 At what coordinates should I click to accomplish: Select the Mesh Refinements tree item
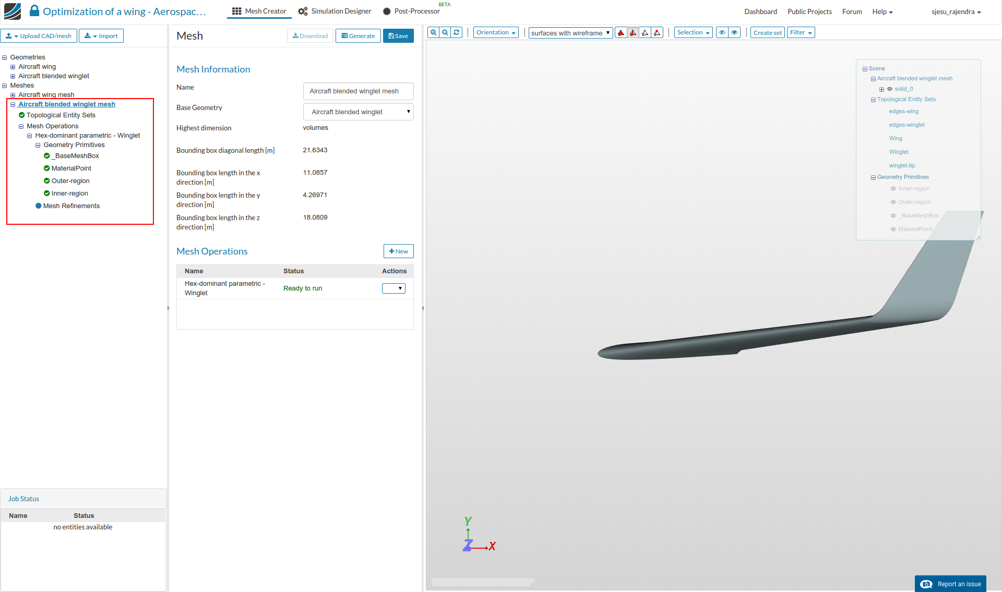click(71, 206)
